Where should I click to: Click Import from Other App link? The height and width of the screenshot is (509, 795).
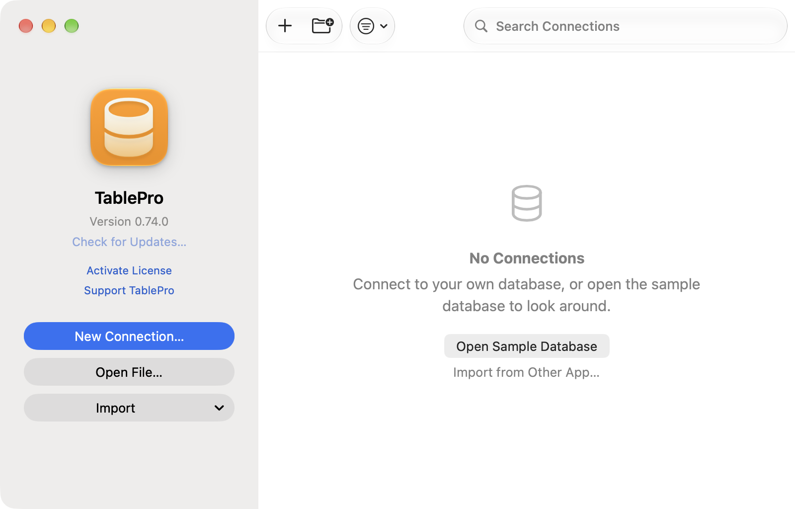click(526, 372)
